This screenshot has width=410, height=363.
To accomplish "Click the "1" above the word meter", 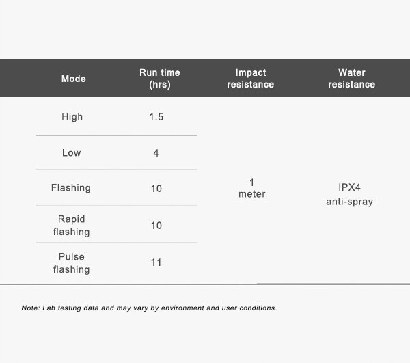I will pyautogui.click(x=252, y=183).
